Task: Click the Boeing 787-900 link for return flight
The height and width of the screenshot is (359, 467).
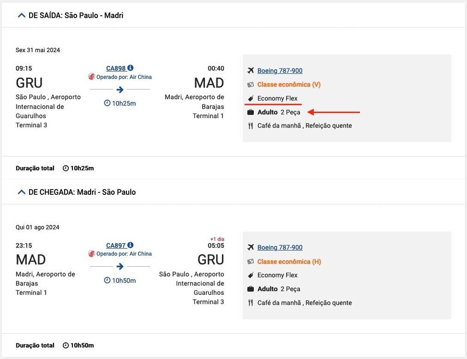Action: 280,247
